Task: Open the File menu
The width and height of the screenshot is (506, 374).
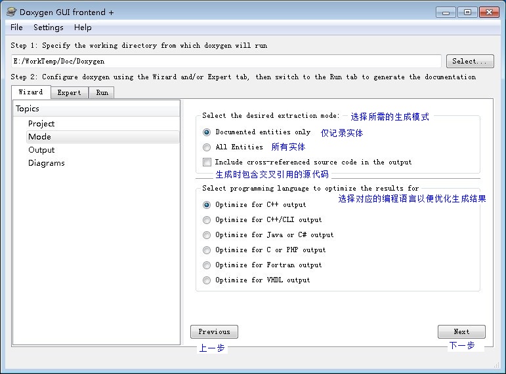Action: click(16, 28)
